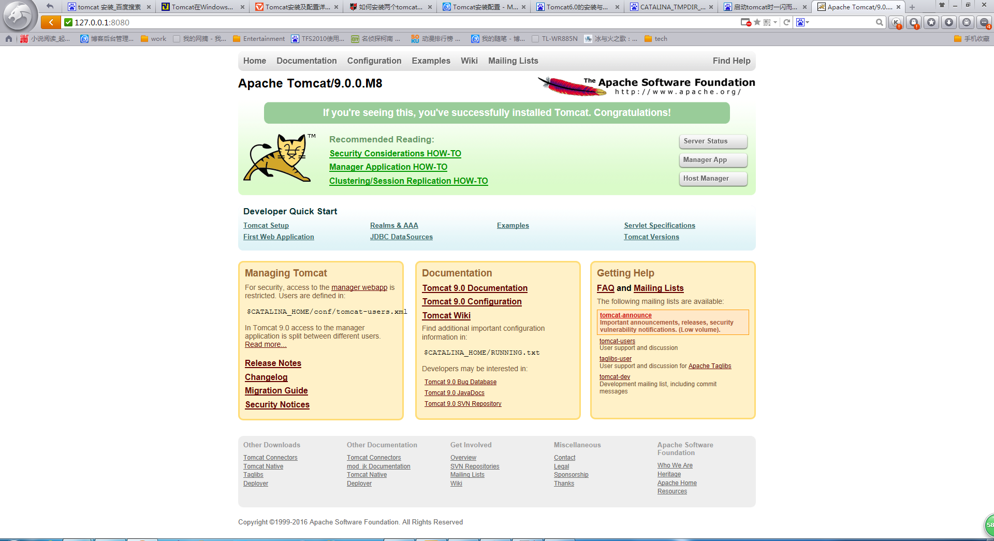994x541 pixels.
Task: Open a new tab with plus icon
Action: tap(912, 7)
